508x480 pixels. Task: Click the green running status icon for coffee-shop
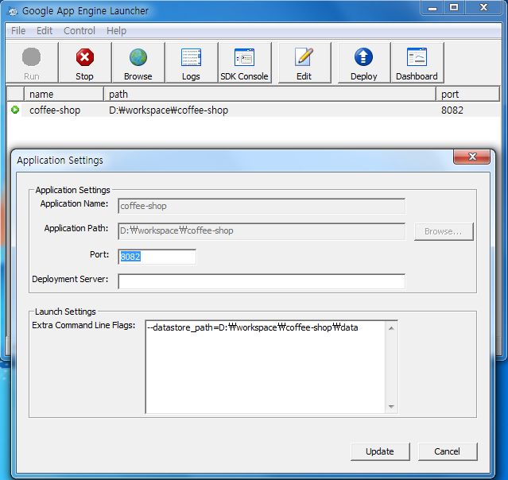pyautogui.click(x=15, y=110)
